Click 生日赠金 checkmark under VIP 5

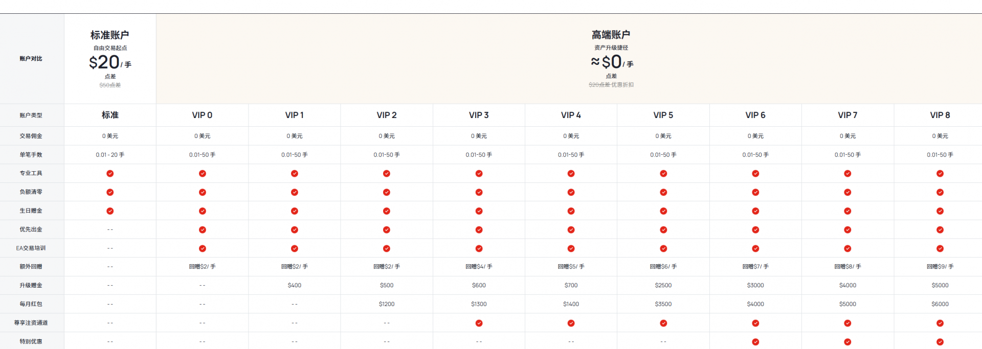[663, 211]
